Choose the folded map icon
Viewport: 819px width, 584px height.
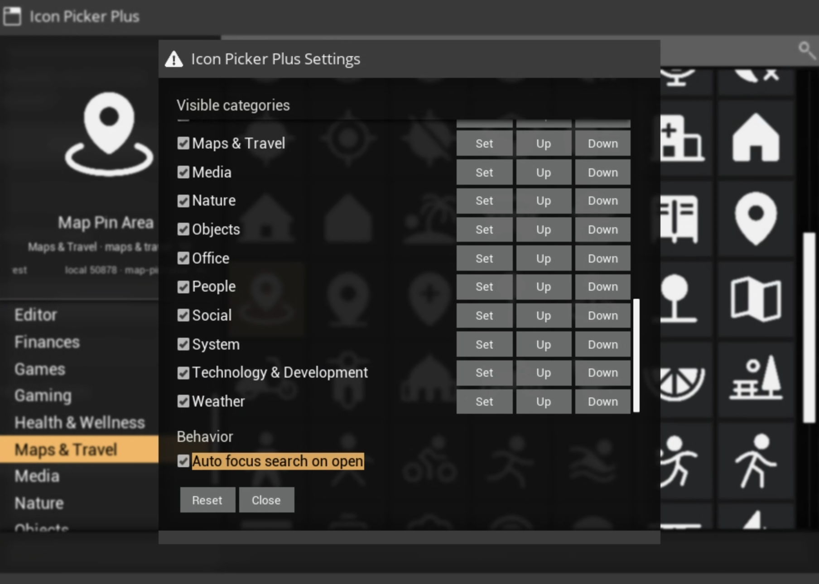pos(756,299)
